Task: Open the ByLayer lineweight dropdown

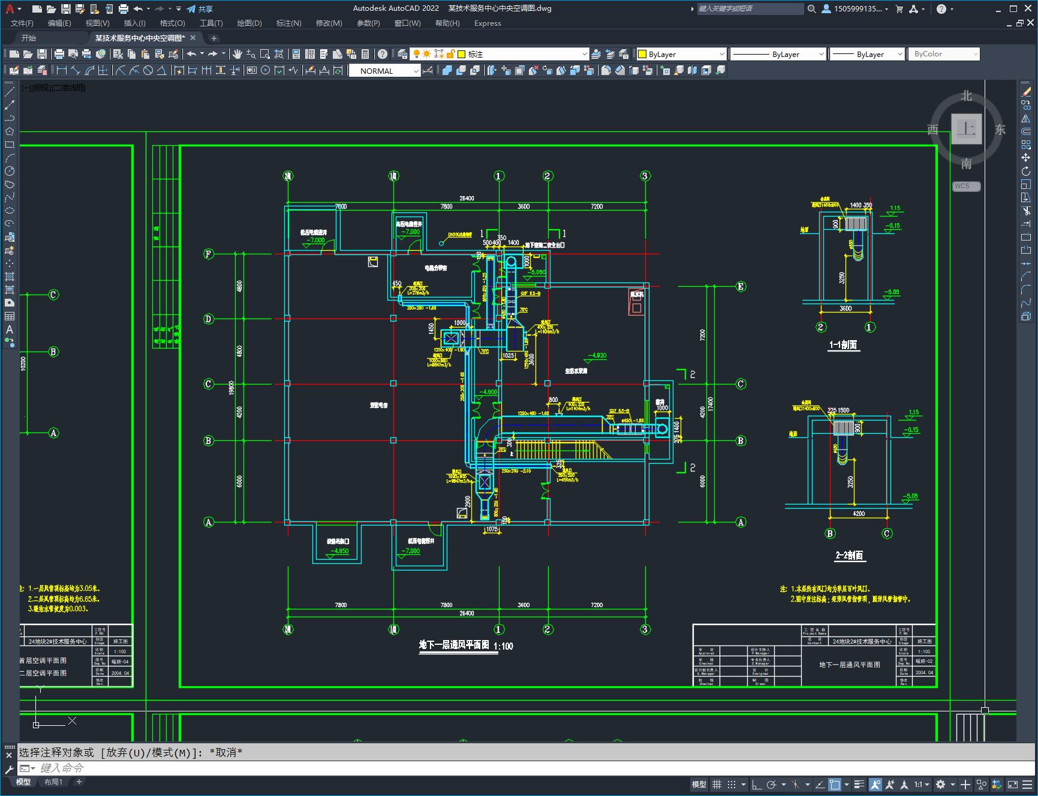Action: 900,54
